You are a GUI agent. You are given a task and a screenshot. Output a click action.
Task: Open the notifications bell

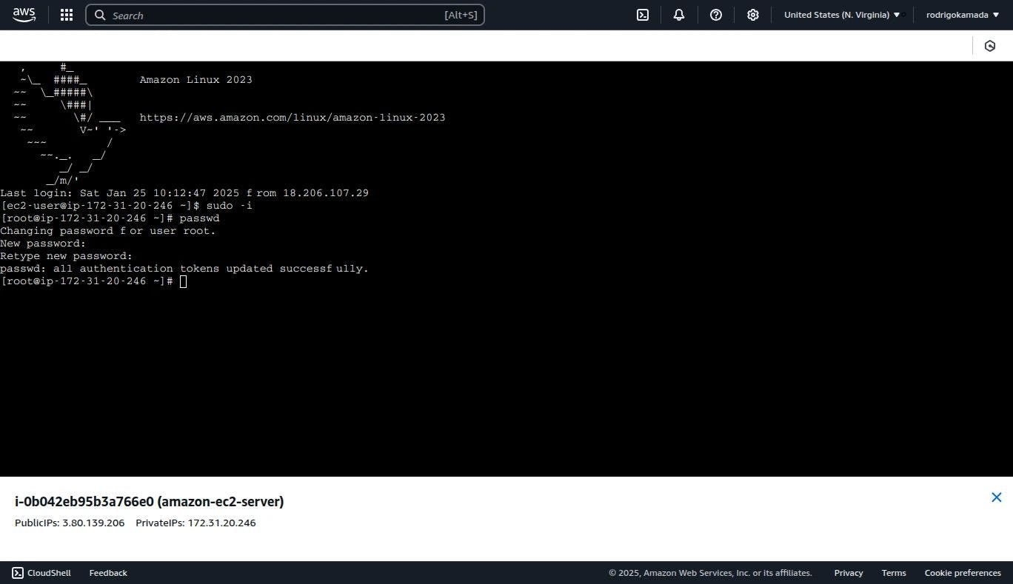679,15
